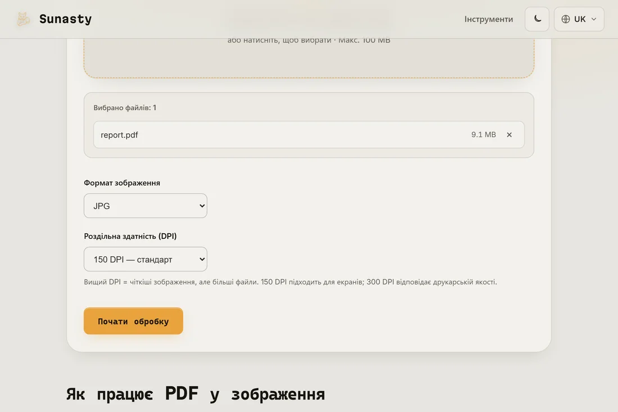Click the Вибрано файлів: 1 label
Image resolution: width=618 pixels, height=412 pixels.
(x=125, y=107)
